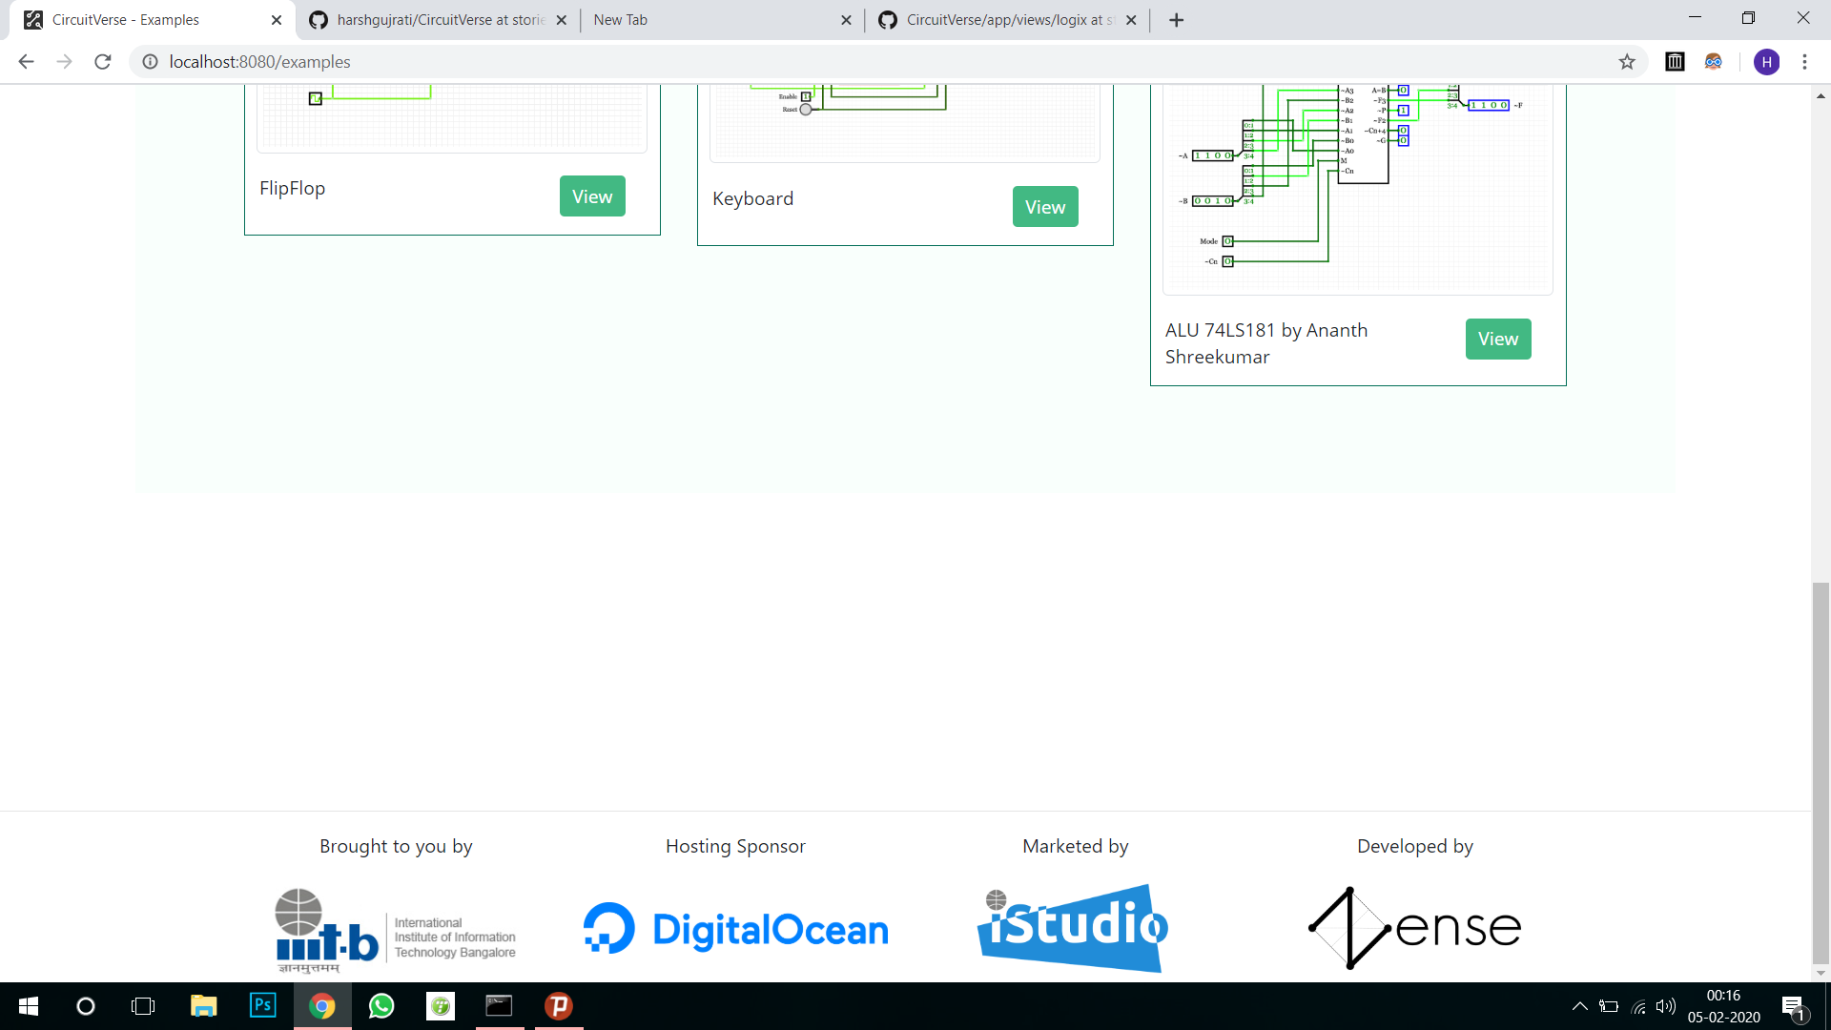Open File Explorer from the taskbar

pos(203,1006)
